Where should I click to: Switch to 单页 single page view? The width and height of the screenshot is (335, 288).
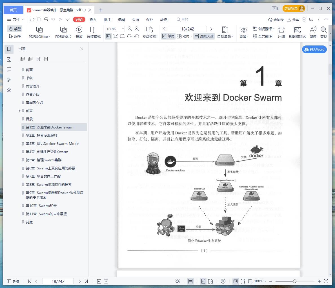coord(168,36)
